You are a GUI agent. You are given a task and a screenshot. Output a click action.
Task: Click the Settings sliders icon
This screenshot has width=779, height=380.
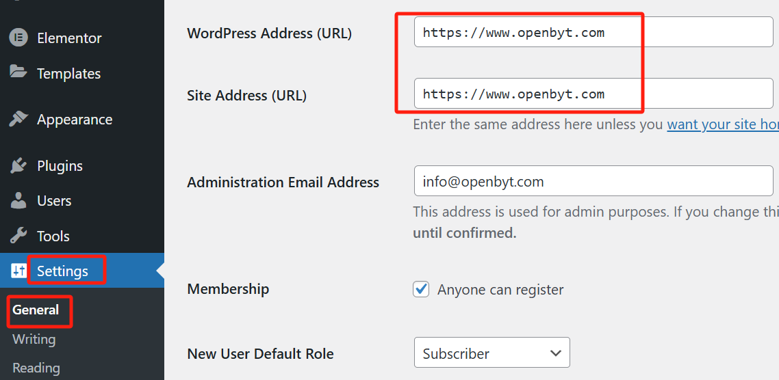click(18, 271)
